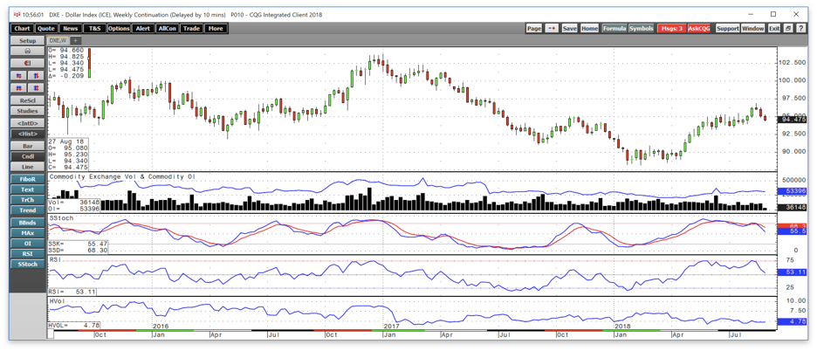This screenshot has height=351, width=817.
Task: Open the Studies button
Action: point(28,111)
